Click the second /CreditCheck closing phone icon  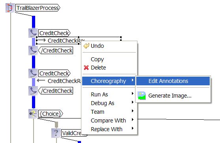point(33,90)
